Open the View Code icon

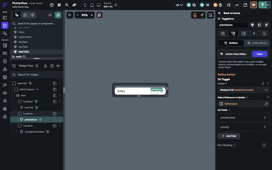[237, 5]
